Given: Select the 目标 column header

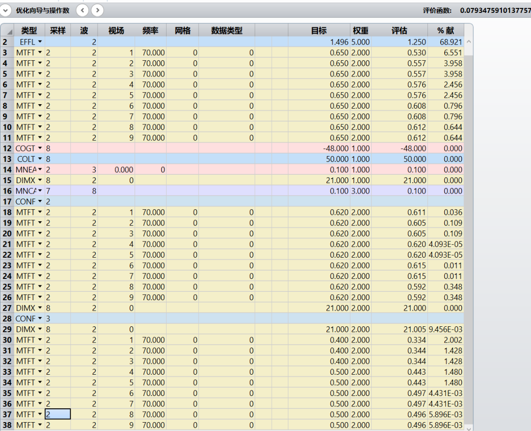Looking at the screenshot, I should (x=318, y=31).
